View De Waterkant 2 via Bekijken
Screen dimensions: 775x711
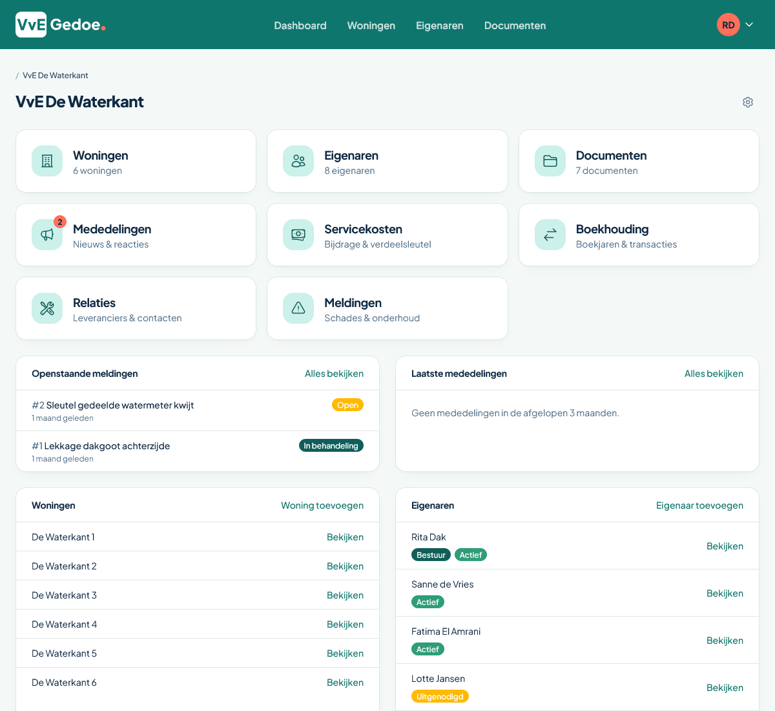(345, 566)
